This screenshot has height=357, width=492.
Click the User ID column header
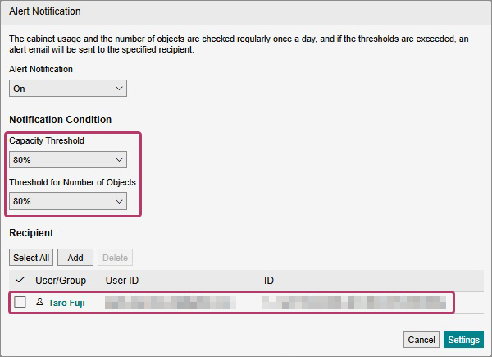click(122, 281)
